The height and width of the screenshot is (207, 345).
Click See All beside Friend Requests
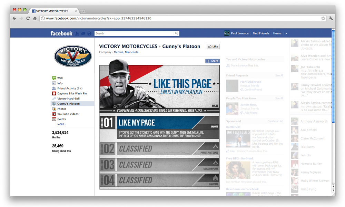click(279, 75)
